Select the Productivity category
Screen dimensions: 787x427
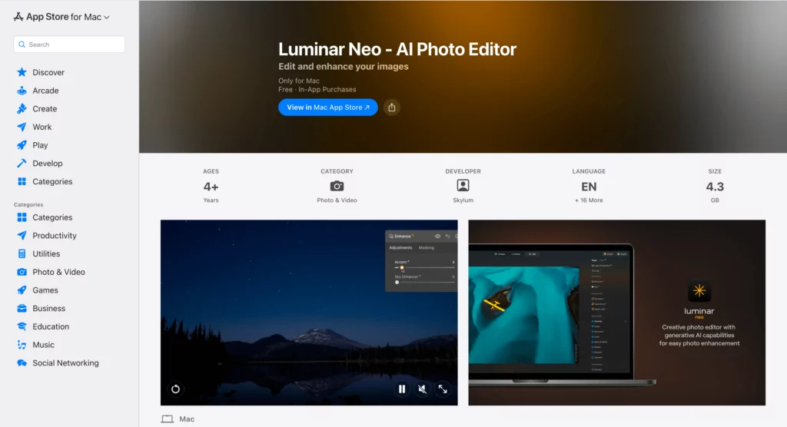coord(55,235)
